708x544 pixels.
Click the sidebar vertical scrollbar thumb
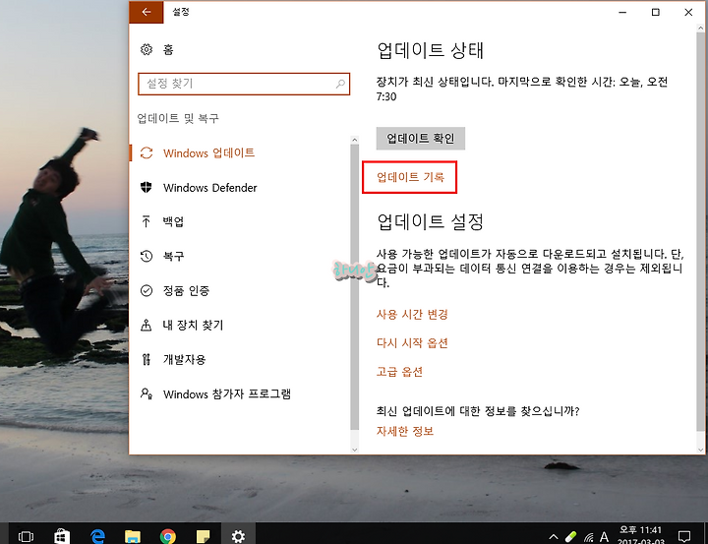(x=354, y=287)
